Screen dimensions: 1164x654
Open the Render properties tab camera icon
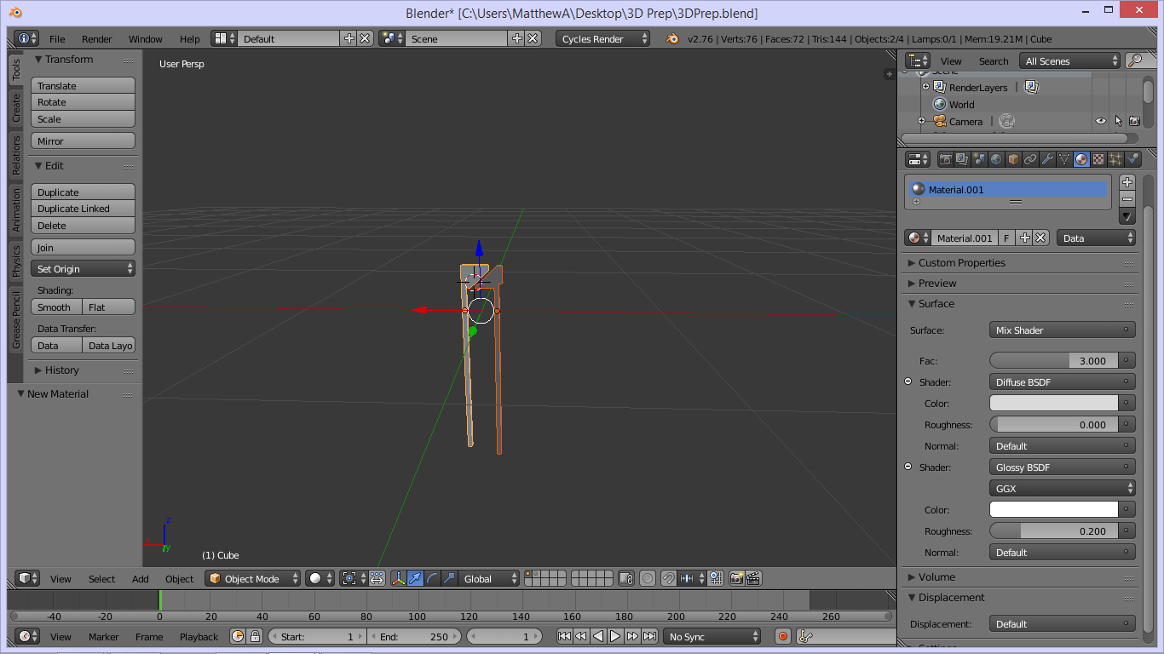945,159
